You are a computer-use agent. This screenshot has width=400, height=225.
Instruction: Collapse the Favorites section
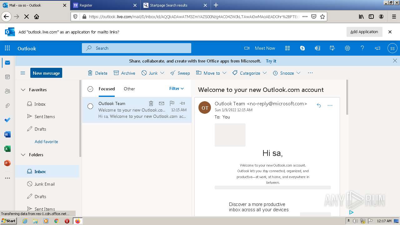click(23, 90)
